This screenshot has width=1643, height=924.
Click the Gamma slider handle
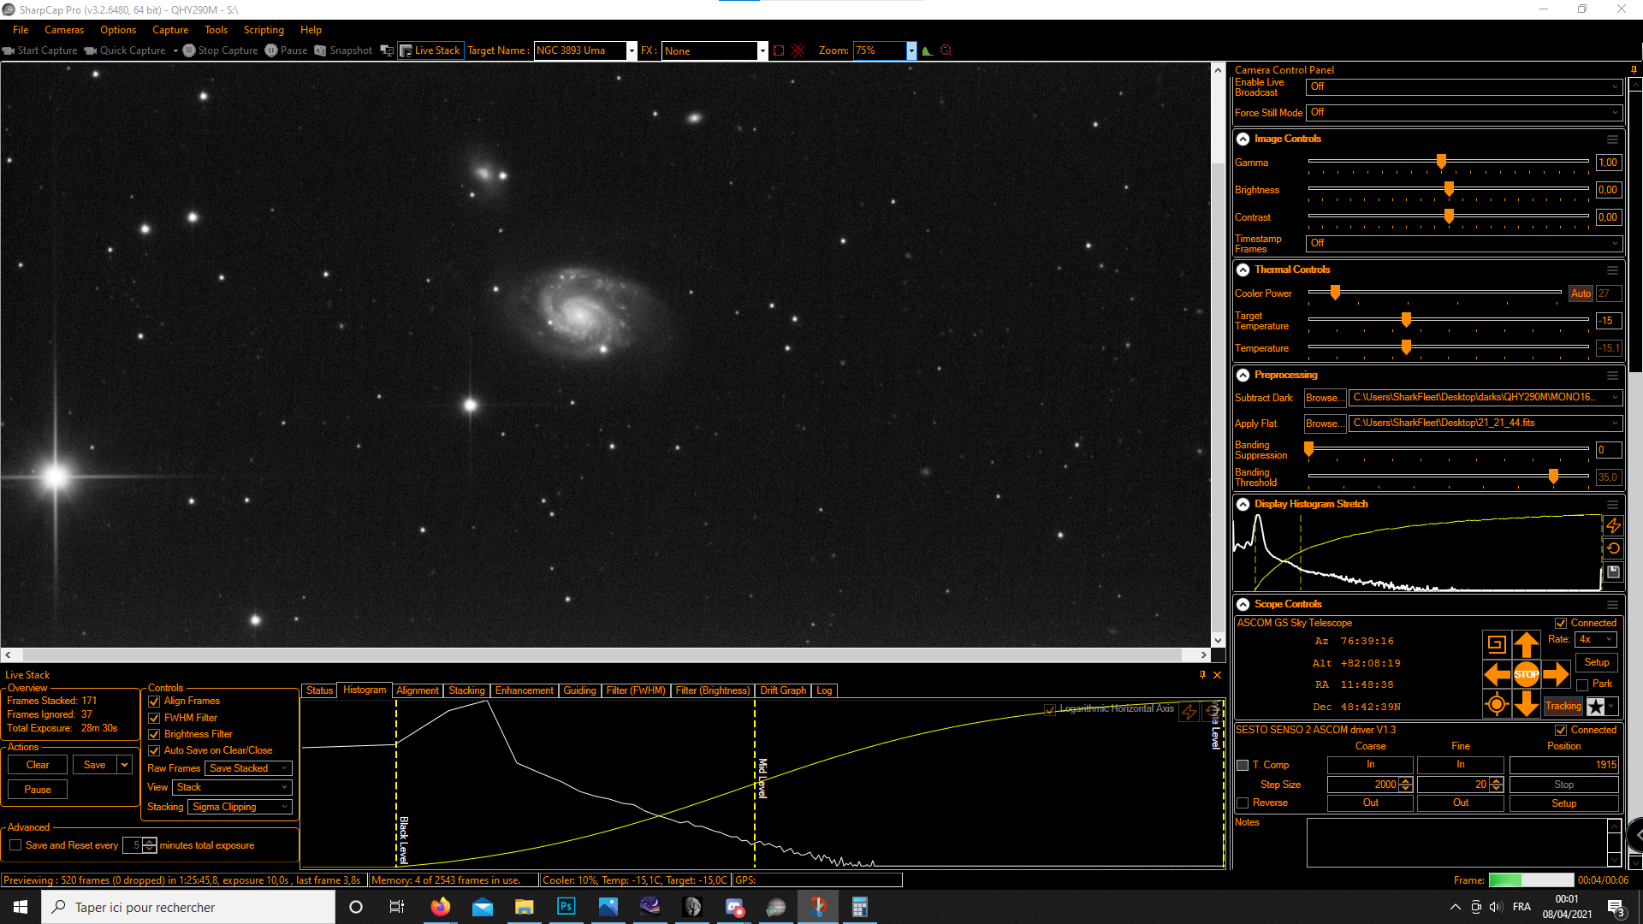pyautogui.click(x=1441, y=162)
